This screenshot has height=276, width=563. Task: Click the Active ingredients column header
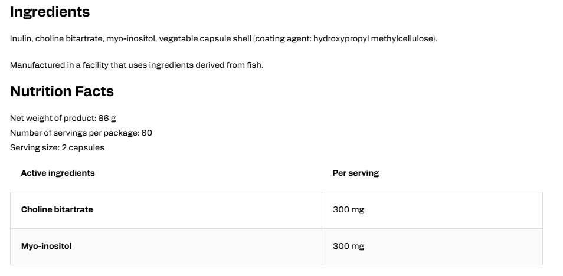pos(58,173)
